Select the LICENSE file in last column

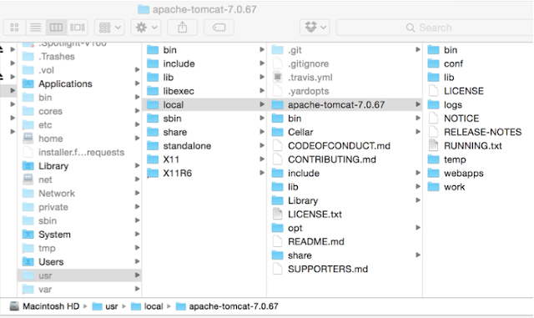(464, 91)
